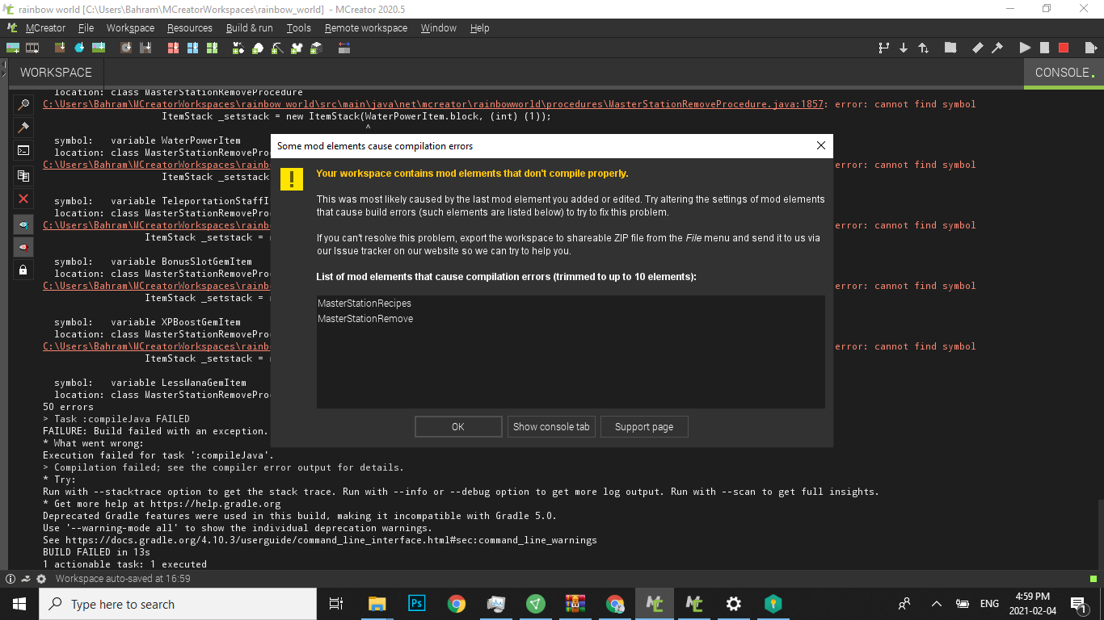Open the Build & run menu

[x=249, y=27]
